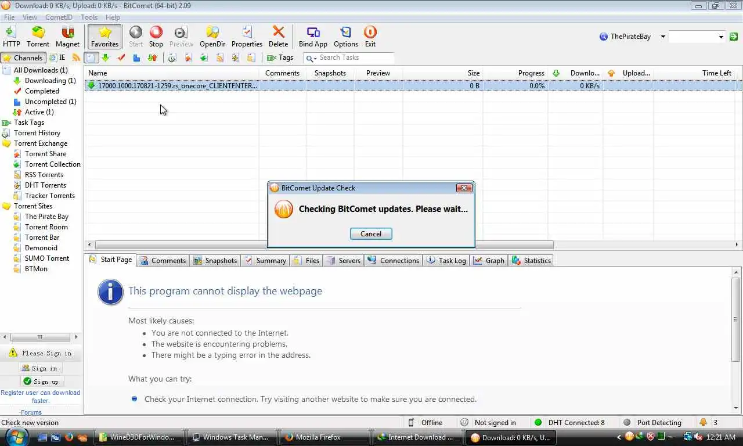Switch to the Files tab
The width and height of the screenshot is (743, 446).
point(306,260)
